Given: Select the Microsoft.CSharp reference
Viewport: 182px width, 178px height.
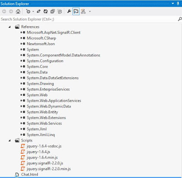Looking at the screenshot, I should [x=41, y=38].
